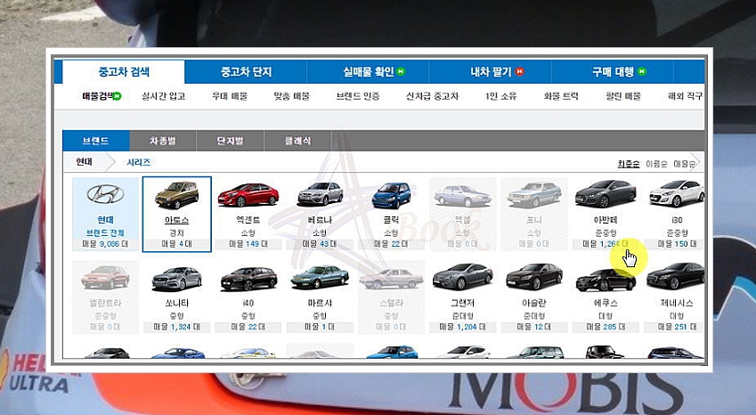
Task: Open the 아반떼 model name link
Action: pos(606,220)
